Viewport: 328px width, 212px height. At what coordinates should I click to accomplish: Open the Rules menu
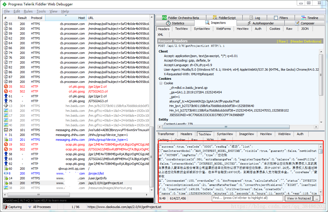[28, 11]
